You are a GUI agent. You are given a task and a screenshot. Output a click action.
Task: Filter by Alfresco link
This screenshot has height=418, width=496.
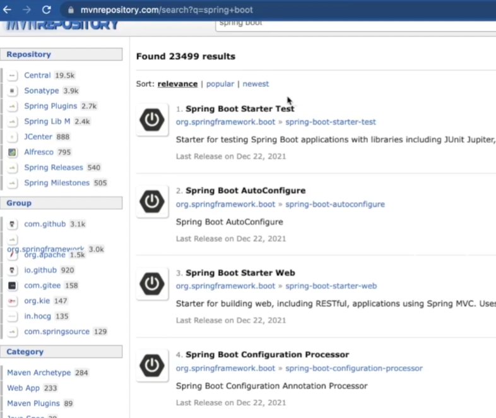[x=39, y=152]
